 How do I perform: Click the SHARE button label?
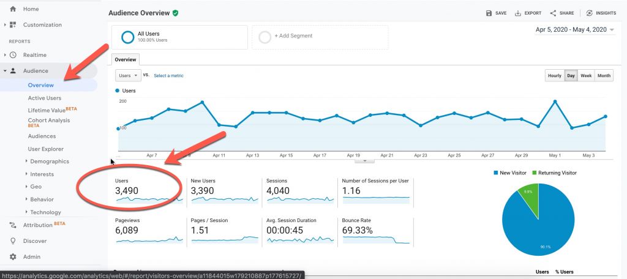coord(566,13)
